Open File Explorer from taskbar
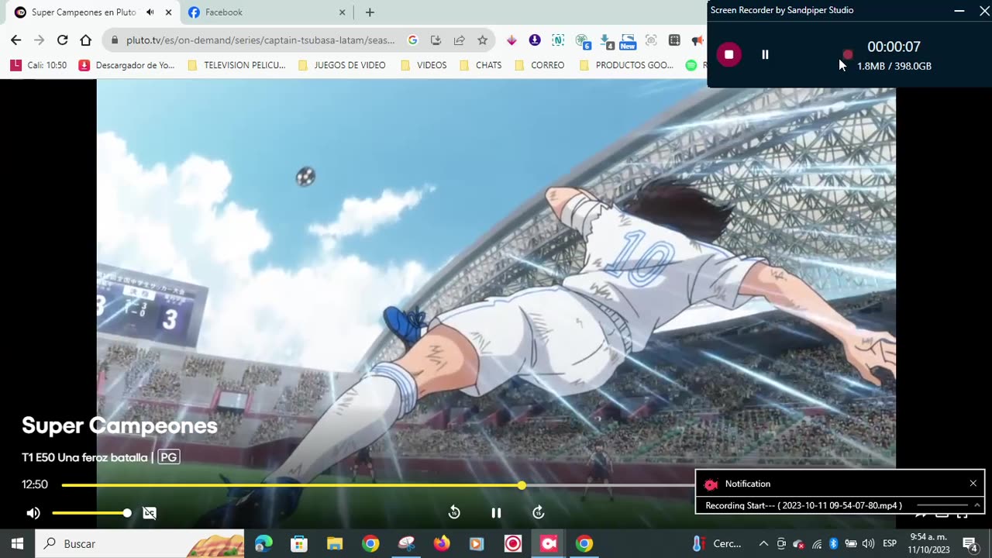The height and width of the screenshot is (558, 992). tap(335, 544)
